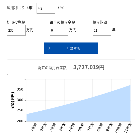The height and width of the screenshot is (133, 135).
Task: Select the 初期投資額 input showing 235
Action: [16, 30]
